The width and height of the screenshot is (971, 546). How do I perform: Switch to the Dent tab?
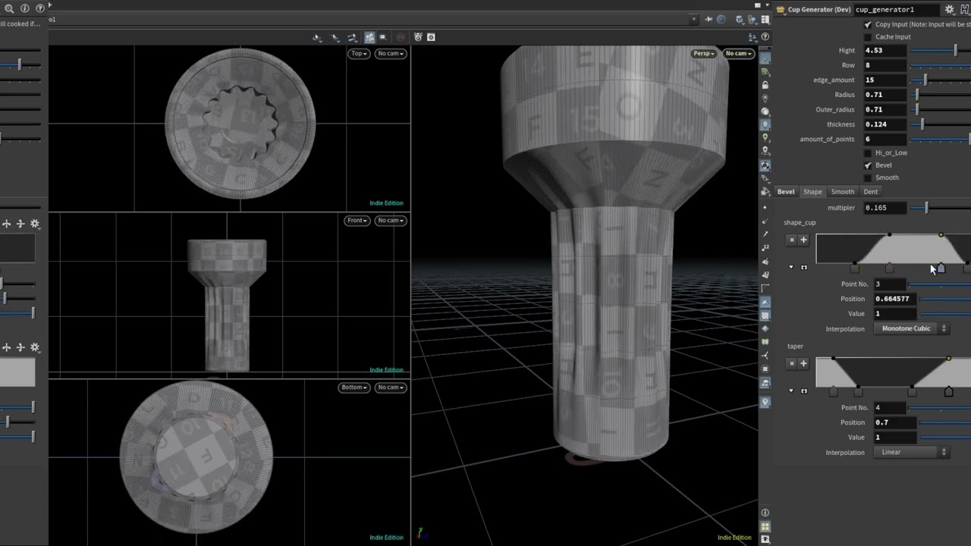tap(870, 192)
